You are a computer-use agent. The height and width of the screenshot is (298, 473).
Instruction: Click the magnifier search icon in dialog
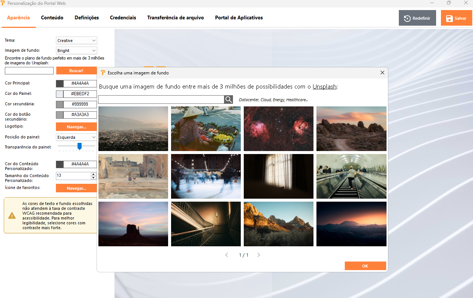point(228,99)
